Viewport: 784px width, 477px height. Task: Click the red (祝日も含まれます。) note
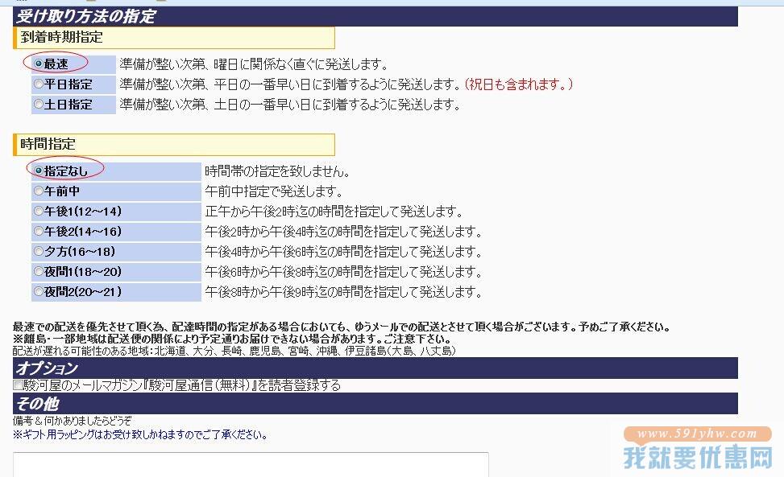(x=519, y=84)
